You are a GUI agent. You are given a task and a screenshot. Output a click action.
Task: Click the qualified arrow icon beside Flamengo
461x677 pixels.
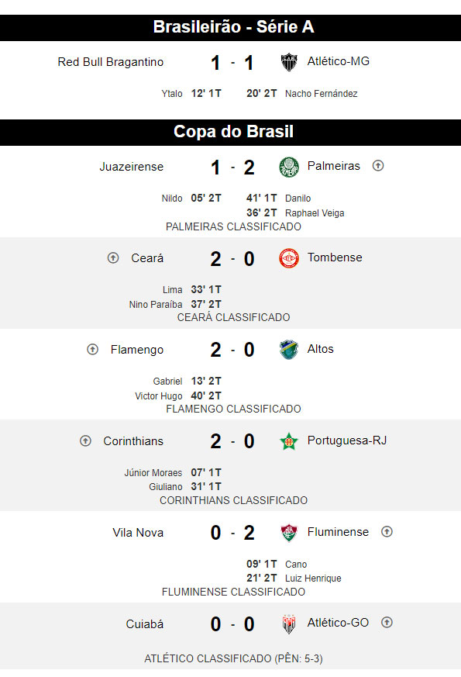93,349
